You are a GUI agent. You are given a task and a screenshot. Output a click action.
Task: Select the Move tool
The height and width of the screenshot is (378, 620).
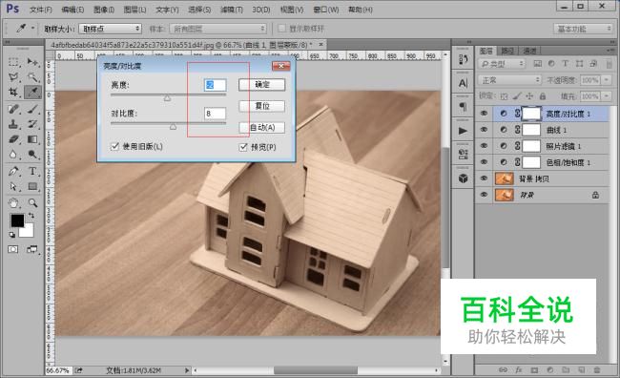pyautogui.click(x=32, y=62)
